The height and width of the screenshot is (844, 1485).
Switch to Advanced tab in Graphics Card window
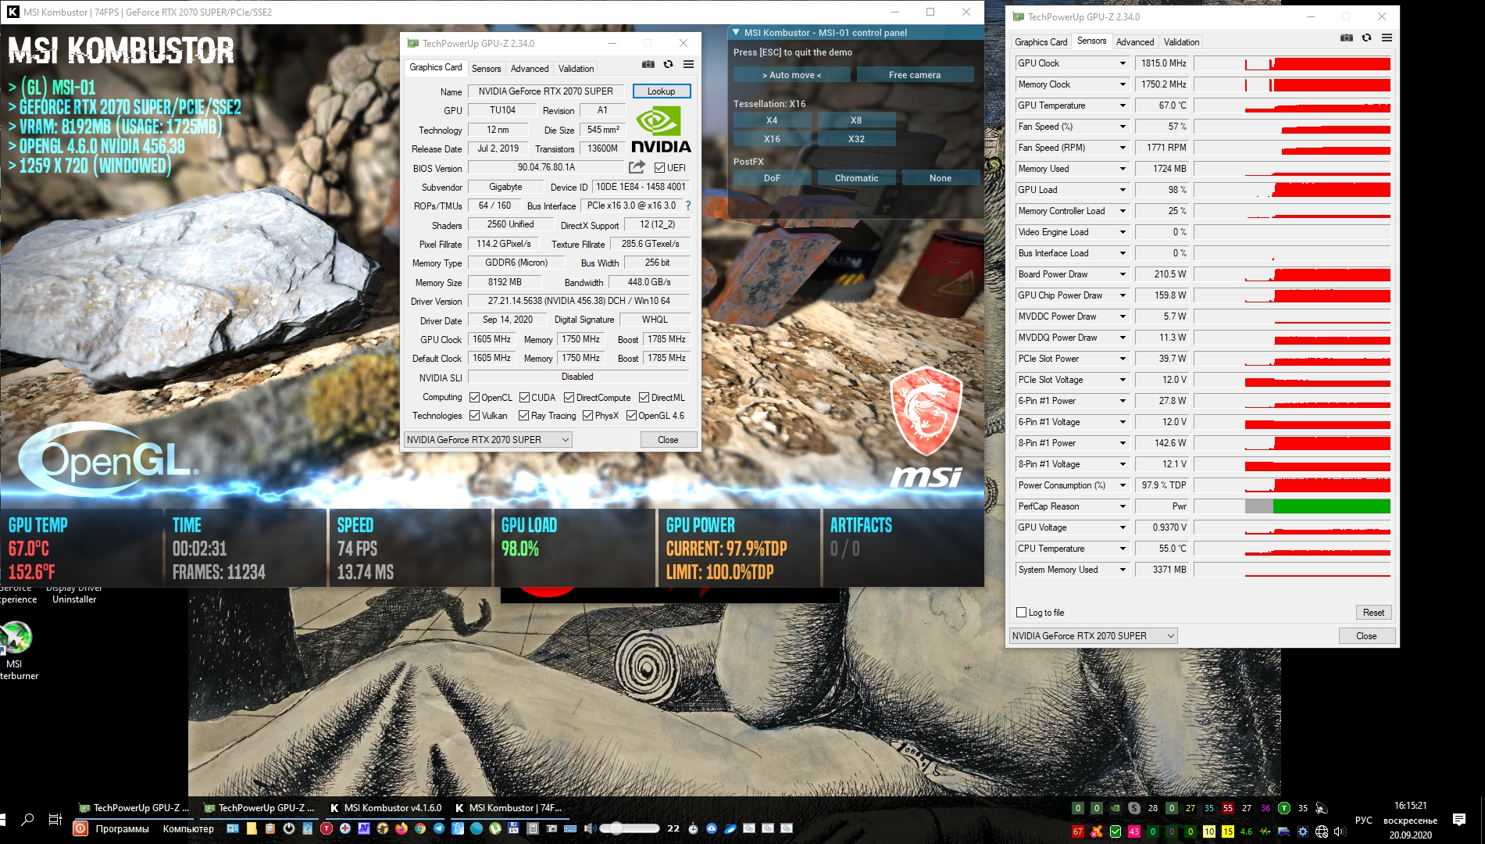(x=529, y=69)
